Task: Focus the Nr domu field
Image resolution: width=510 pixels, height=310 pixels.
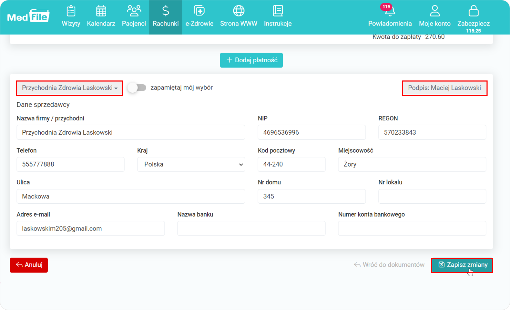Action: tap(312, 196)
